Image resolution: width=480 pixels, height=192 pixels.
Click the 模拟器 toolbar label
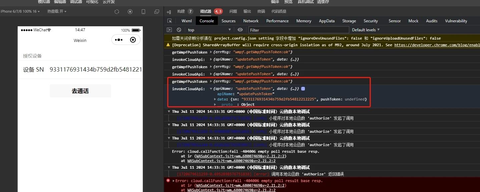44,2
